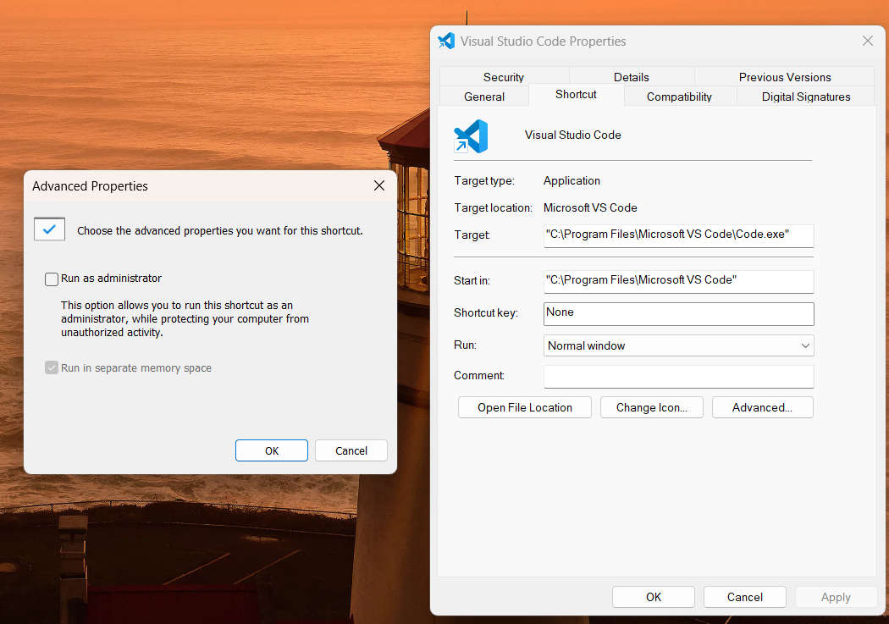Click Open File Location button
This screenshot has width=889, height=624.
(x=524, y=407)
